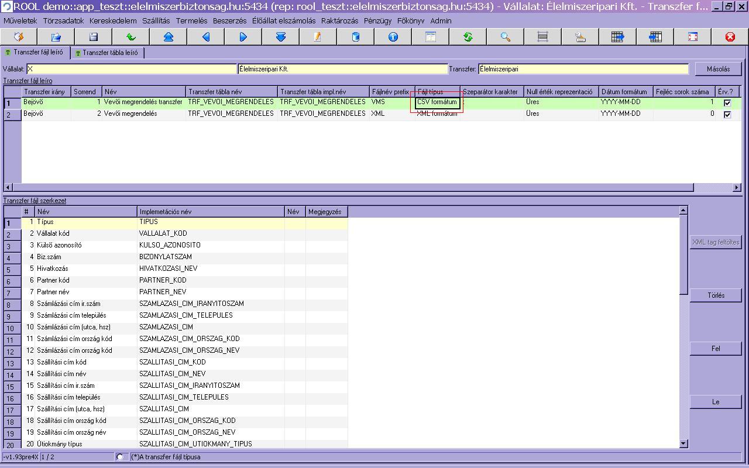
Task: Open the folder icon in toolbar
Action: coord(56,37)
